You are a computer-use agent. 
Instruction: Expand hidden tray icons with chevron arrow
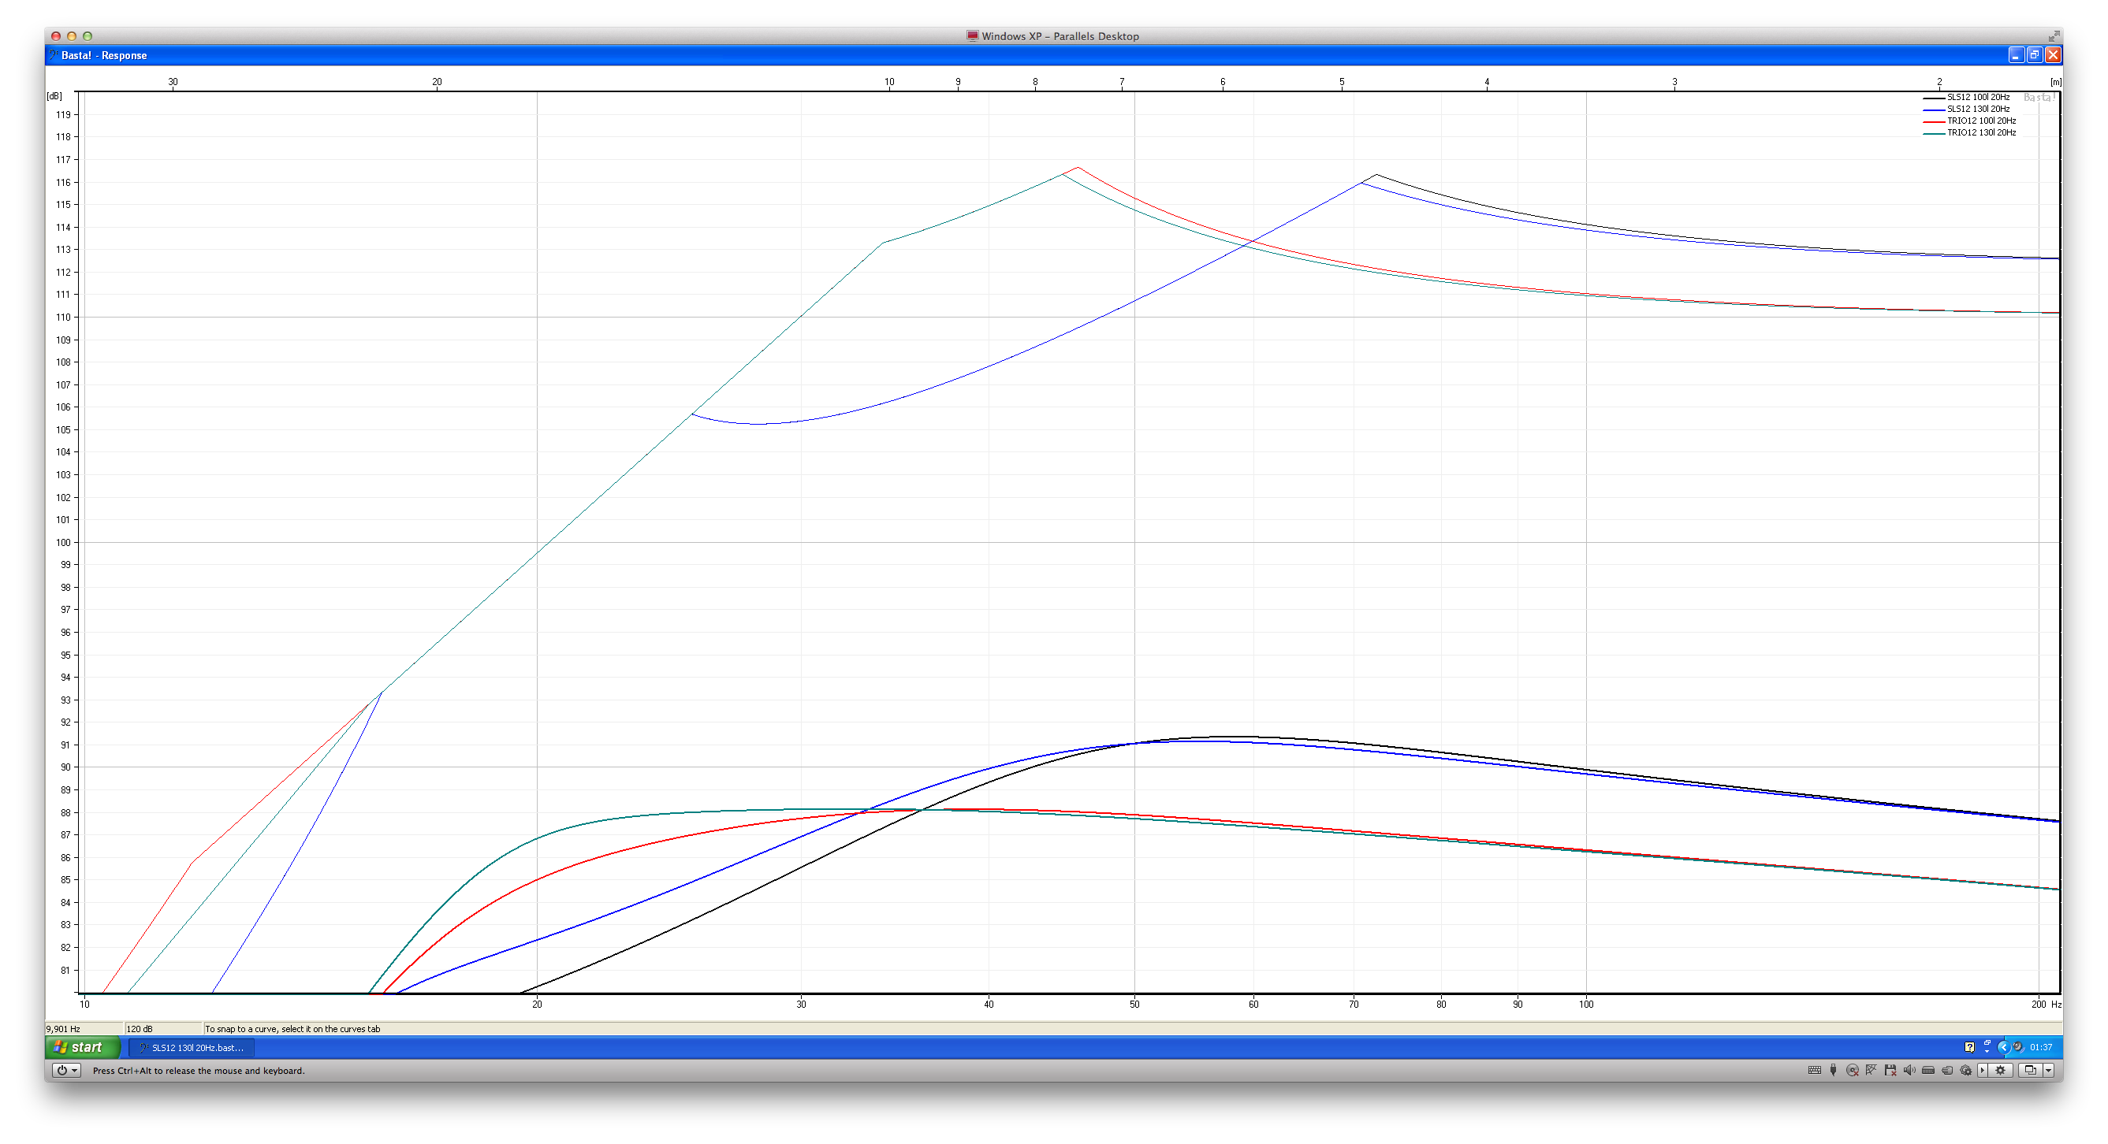pos(2004,1046)
